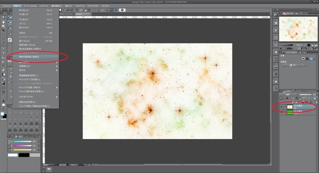Select the star layer thumbnail
The image size is (319, 173).
(x=290, y=107)
